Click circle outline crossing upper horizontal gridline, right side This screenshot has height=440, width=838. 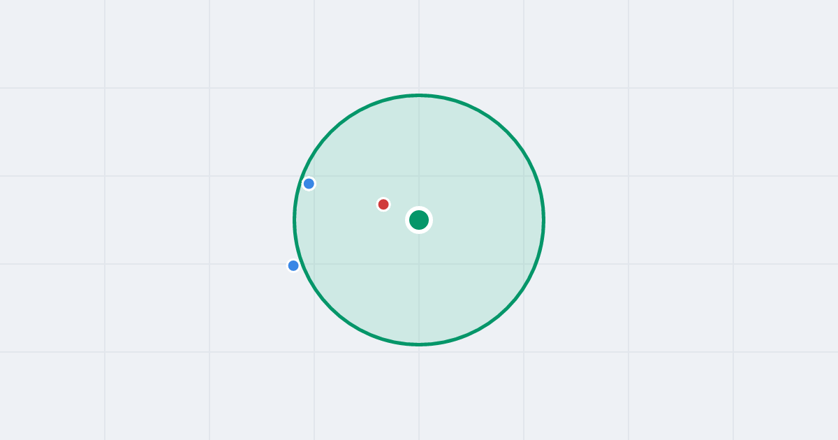click(536, 176)
